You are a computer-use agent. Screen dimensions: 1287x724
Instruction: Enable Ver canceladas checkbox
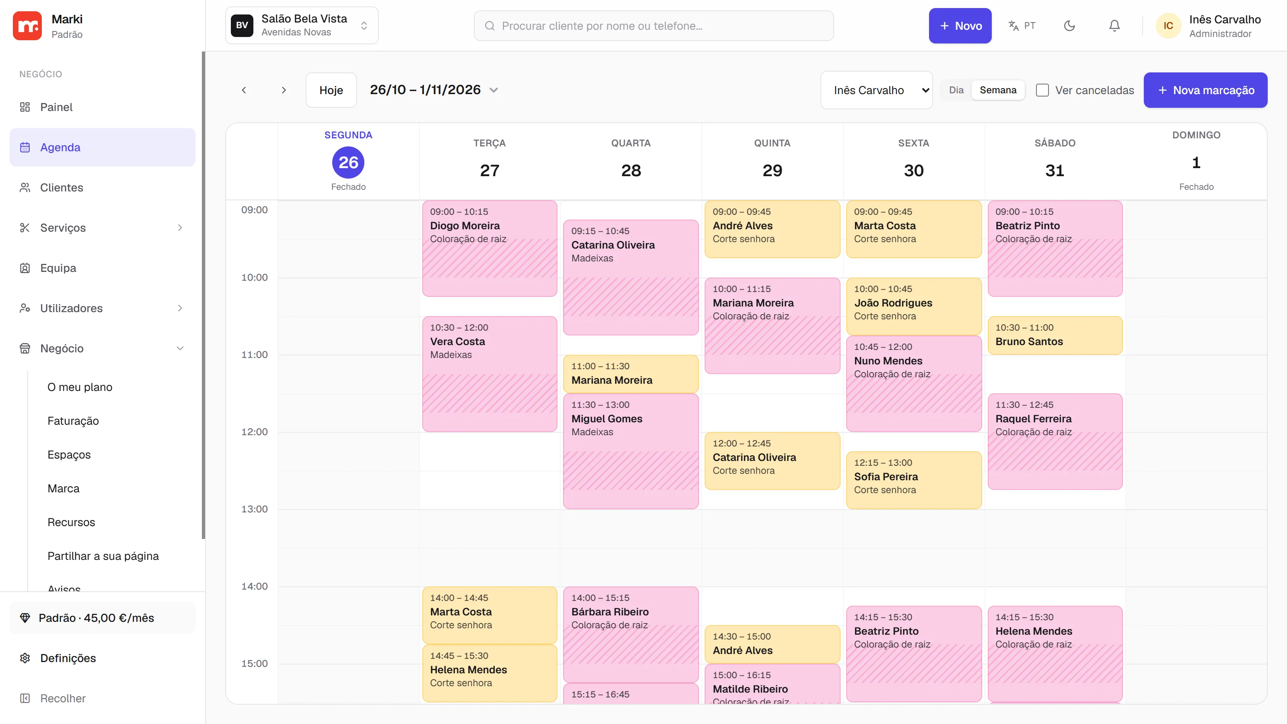(x=1042, y=90)
